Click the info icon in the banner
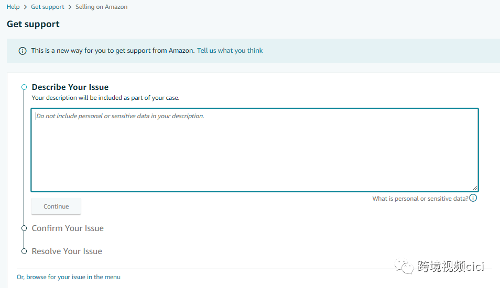500x288 pixels. [x=23, y=51]
